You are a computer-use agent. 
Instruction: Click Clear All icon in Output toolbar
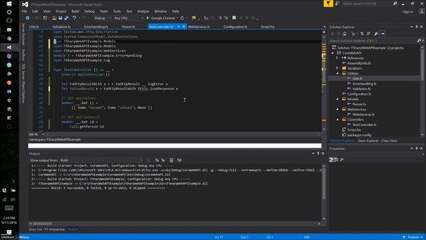(171, 160)
